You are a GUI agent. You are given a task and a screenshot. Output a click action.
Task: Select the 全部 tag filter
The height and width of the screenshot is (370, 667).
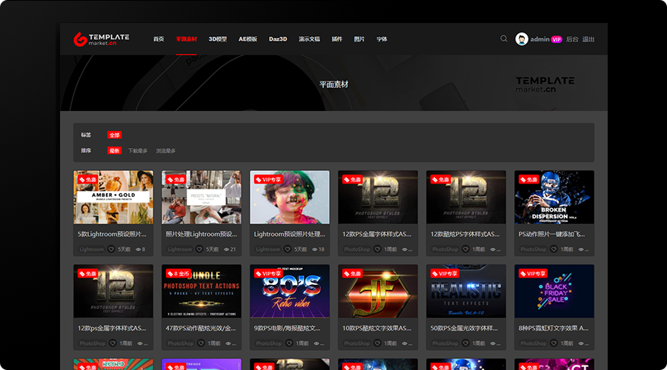pyautogui.click(x=114, y=135)
